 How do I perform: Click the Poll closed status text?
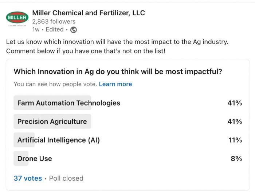(66, 178)
